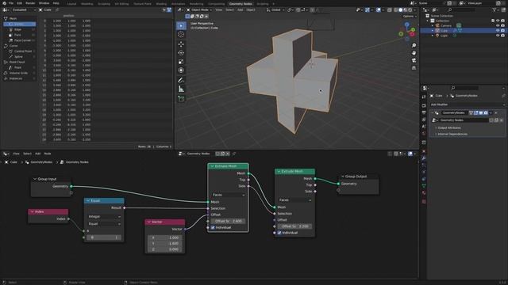Click the outliner filter funnel icon
508x285 pixels.
pyautogui.click(x=494, y=10)
